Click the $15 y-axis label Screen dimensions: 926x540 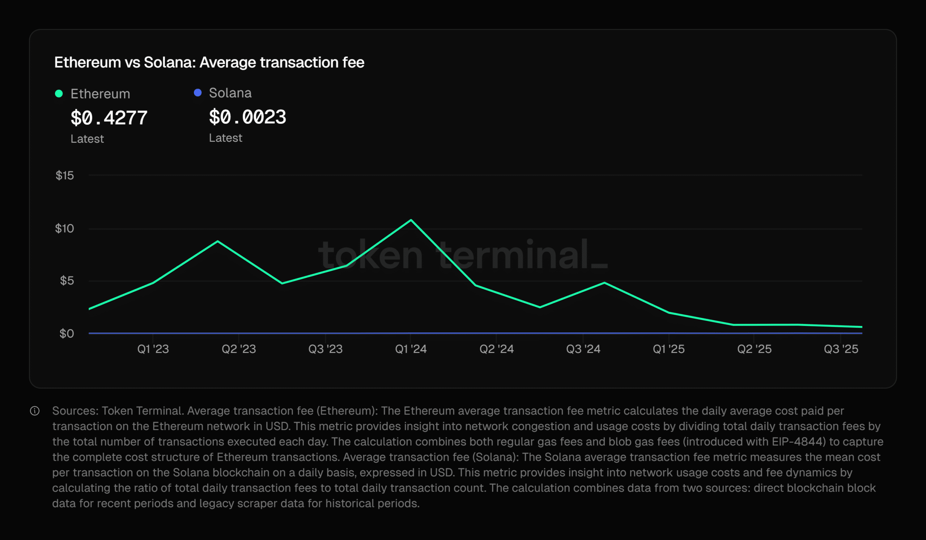point(65,175)
